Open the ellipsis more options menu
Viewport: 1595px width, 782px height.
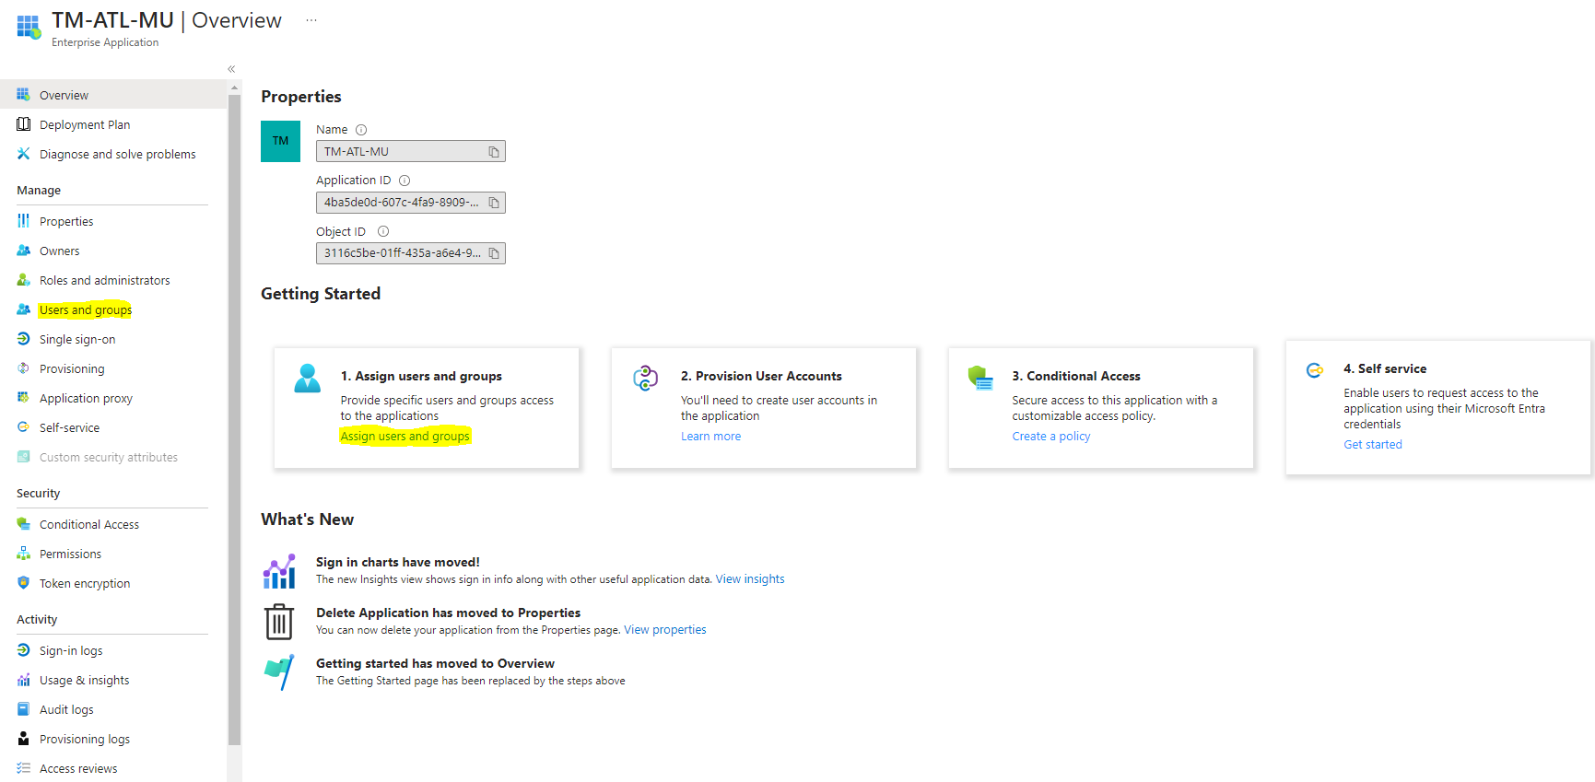pos(311,20)
